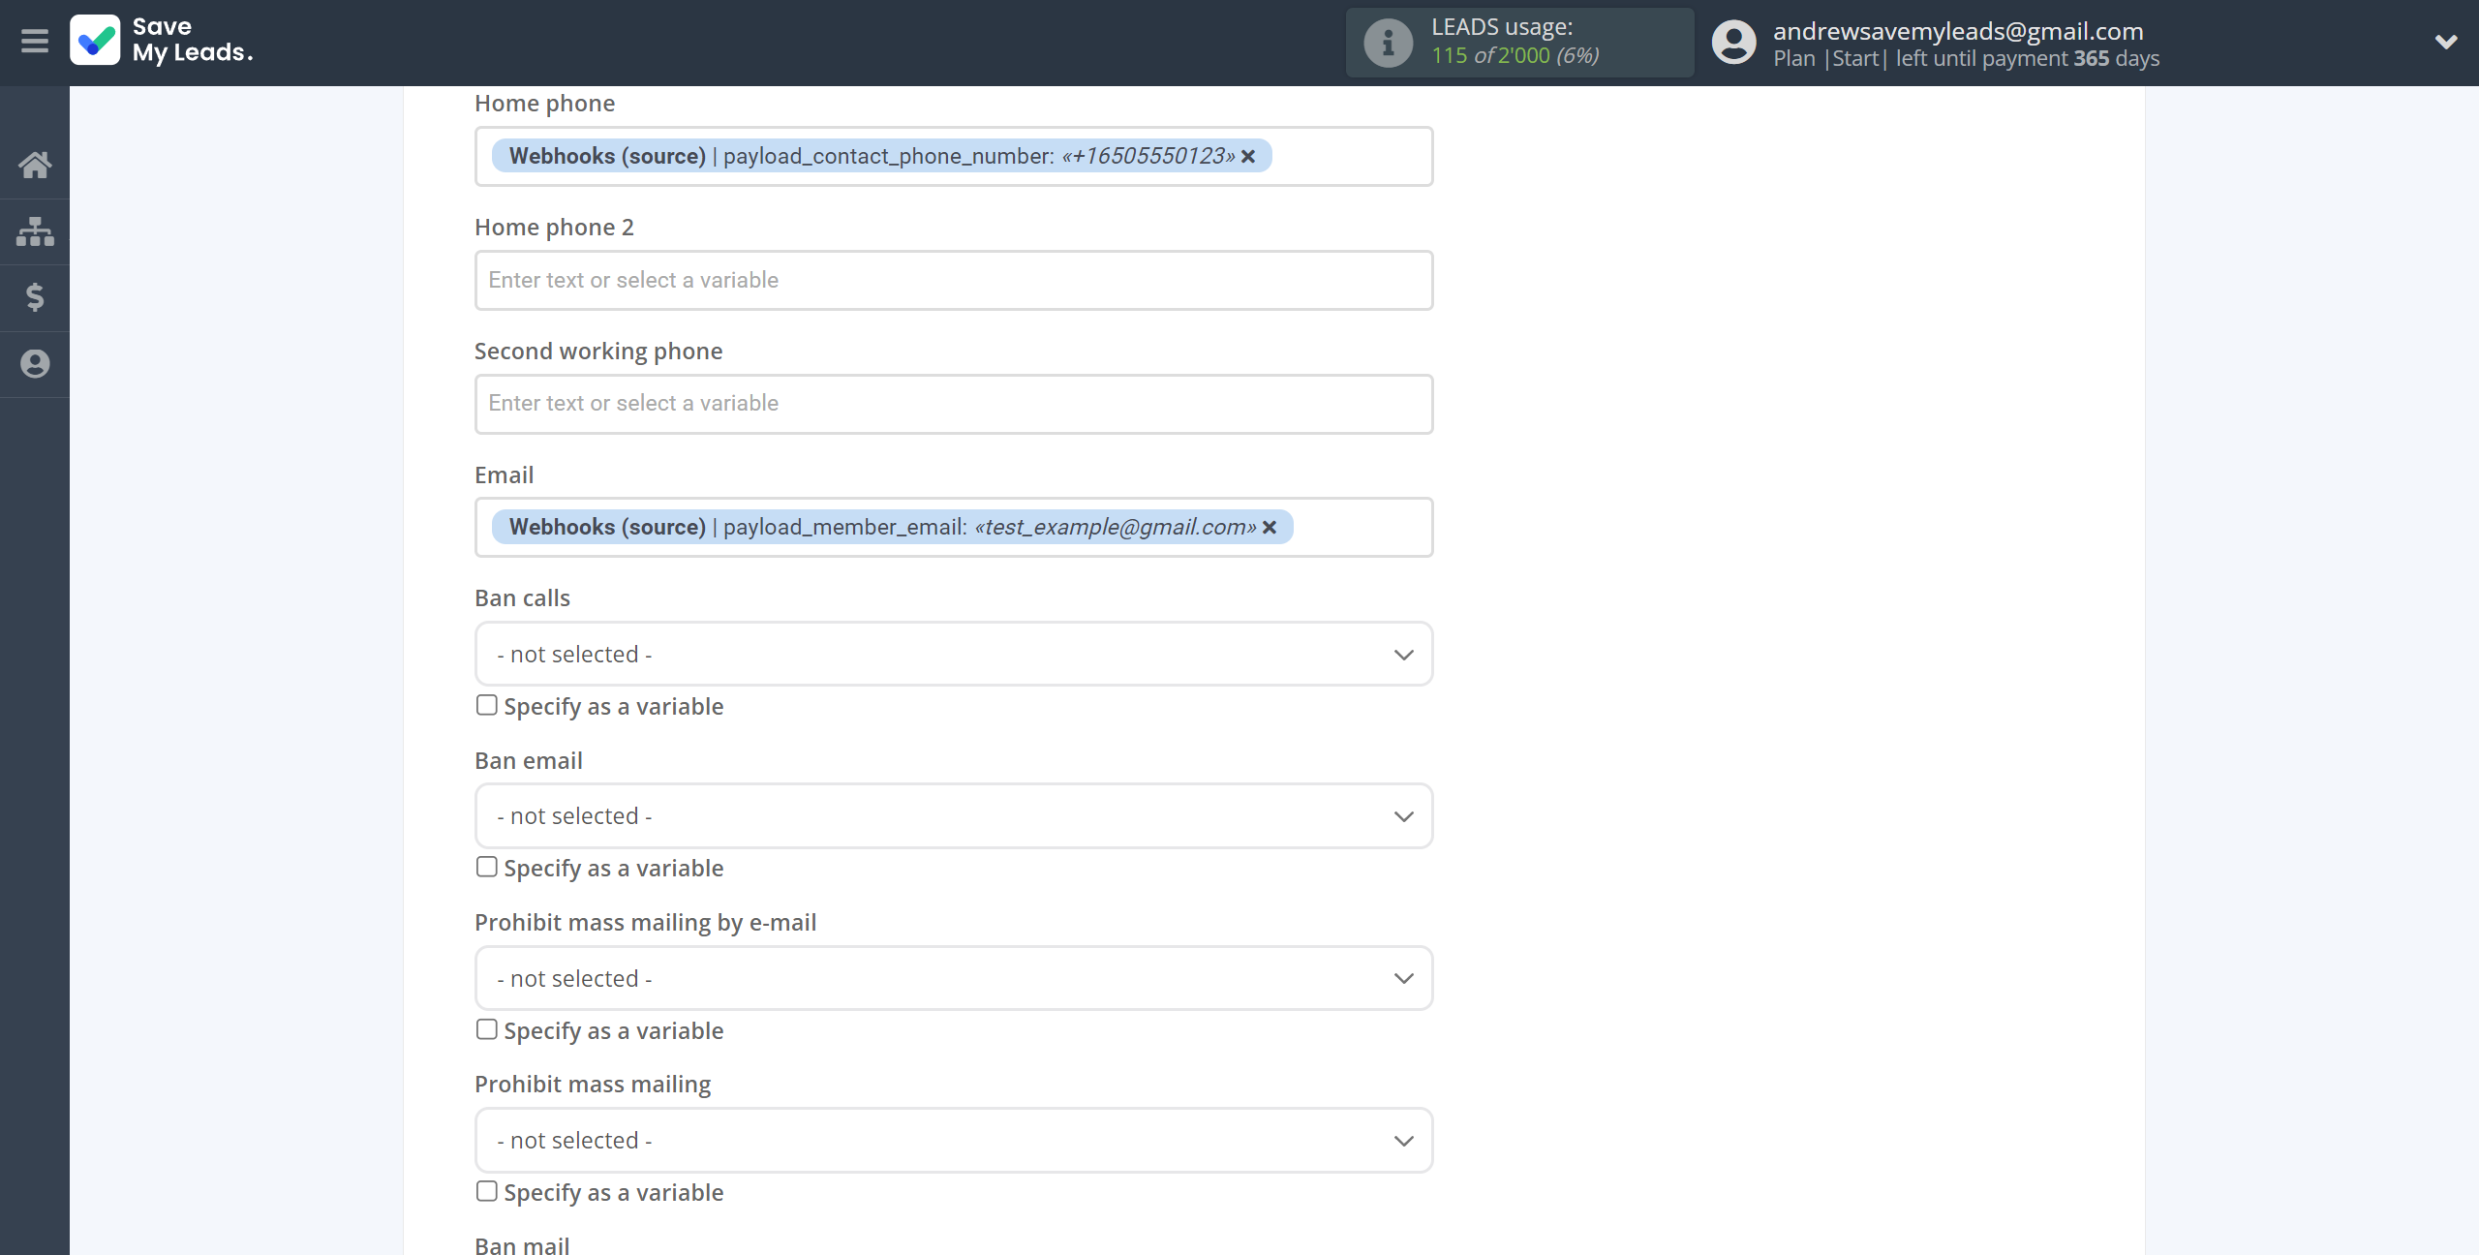Click the Home phone 2 input field
Screen dimensions: 2479x1255
click(954, 281)
